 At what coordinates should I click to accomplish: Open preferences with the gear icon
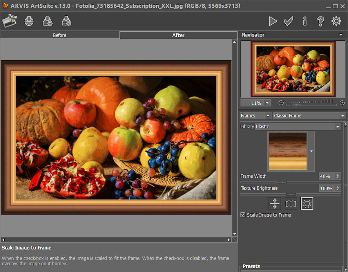click(x=336, y=21)
